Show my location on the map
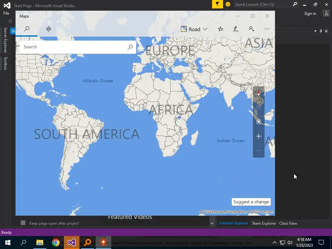Viewport: 332px width, 249px height. click(x=258, y=122)
